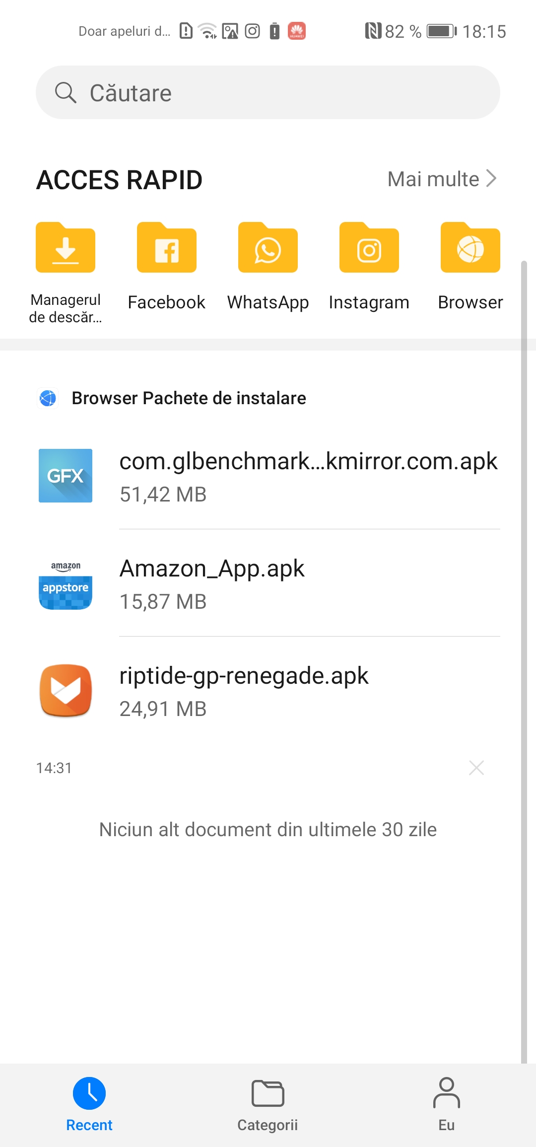Viewport: 536px width, 1147px height.
Task: Select riptide-gp-renegade.apk file name
Action: 244,676
